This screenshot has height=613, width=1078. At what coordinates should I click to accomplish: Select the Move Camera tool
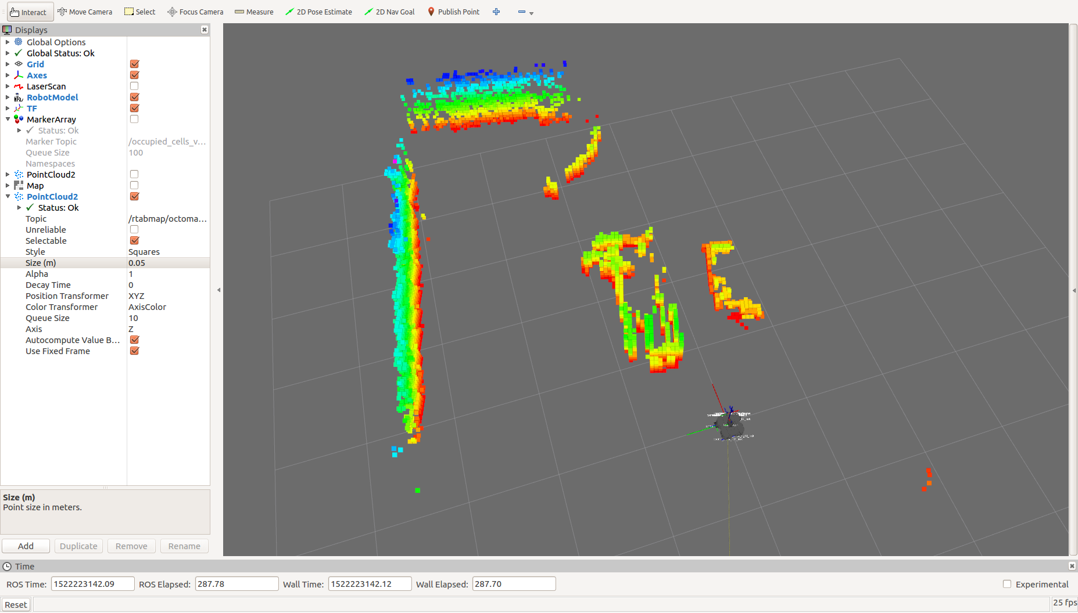[x=85, y=12]
